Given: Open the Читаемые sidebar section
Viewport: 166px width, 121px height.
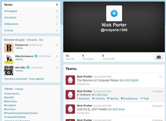Looking at the screenshot, I should click(x=31, y=11).
